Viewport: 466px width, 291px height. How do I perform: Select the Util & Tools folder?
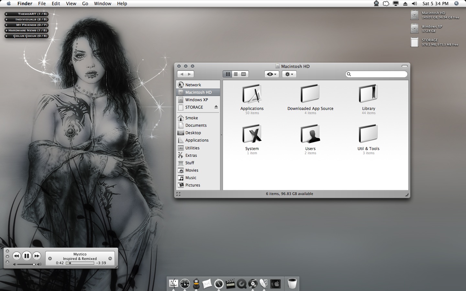point(368,134)
